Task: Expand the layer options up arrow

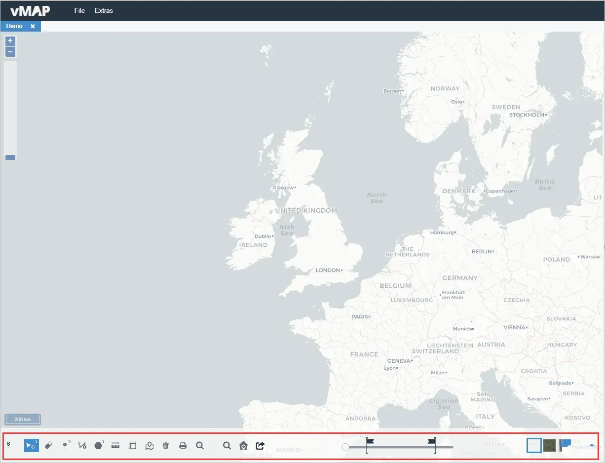Action: tap(592, 445)
